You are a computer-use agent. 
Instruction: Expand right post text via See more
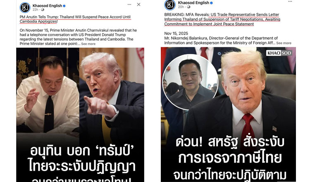pos(284,43)
